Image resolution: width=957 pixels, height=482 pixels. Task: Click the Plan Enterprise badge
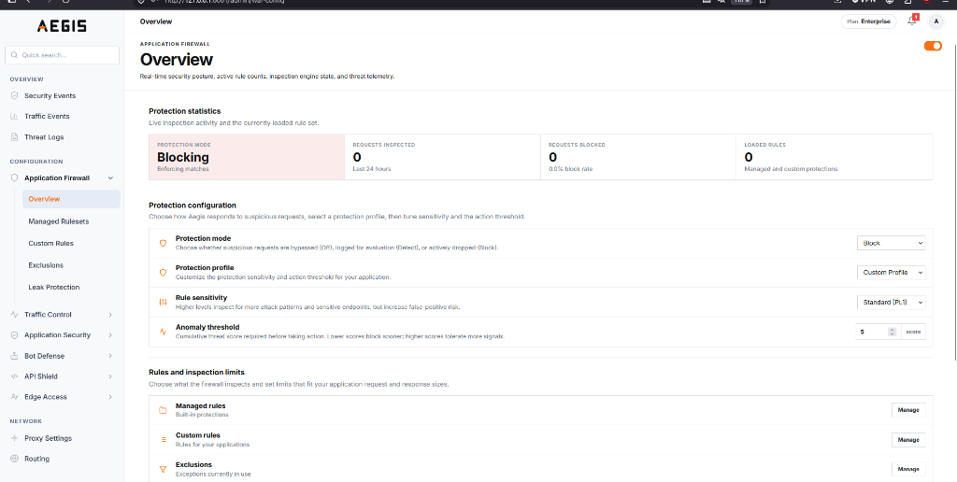coord(868,21)
